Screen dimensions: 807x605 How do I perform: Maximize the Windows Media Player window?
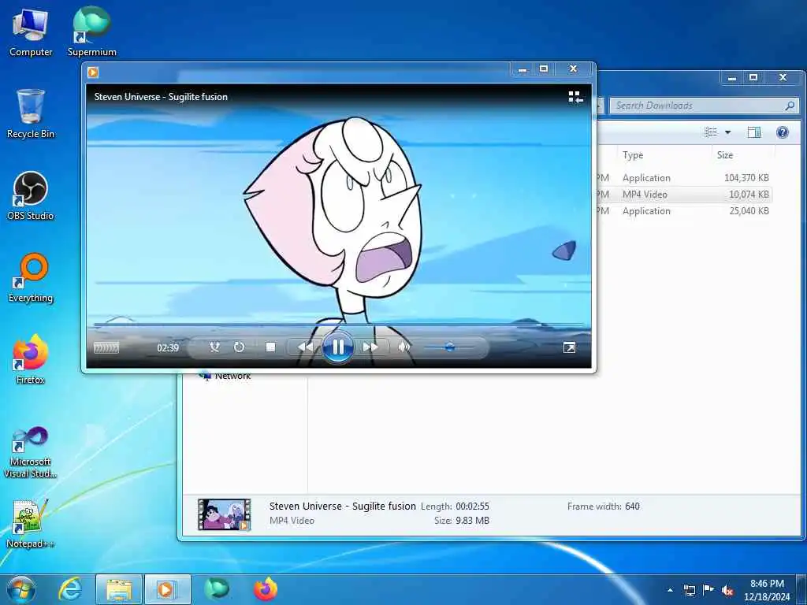point(544,69)
